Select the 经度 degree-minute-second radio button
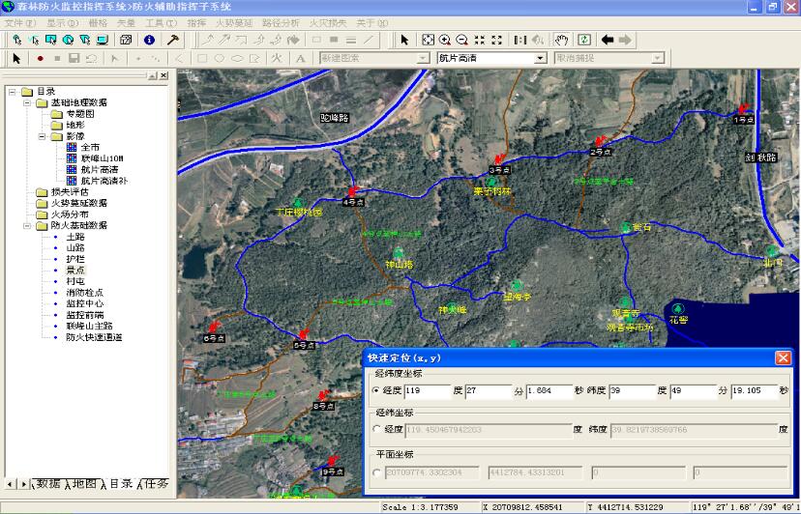 click(x=377, y=390)
